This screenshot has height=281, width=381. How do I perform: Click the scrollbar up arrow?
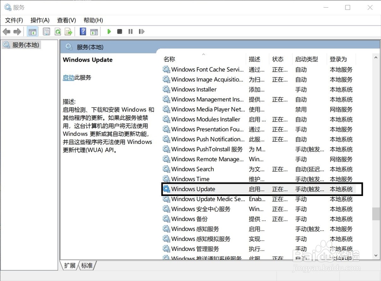376,58
